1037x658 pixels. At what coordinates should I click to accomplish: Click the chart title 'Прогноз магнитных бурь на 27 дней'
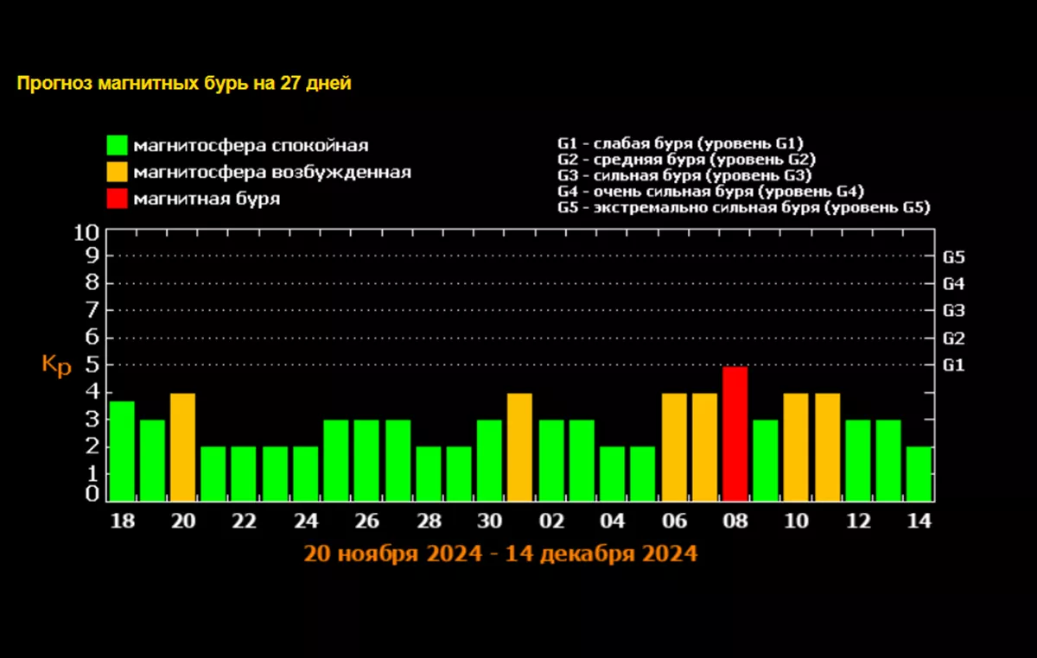pos(184,84)
